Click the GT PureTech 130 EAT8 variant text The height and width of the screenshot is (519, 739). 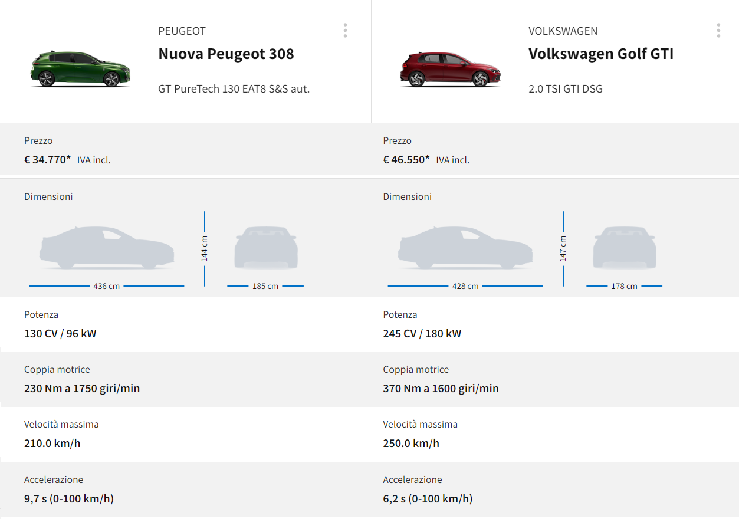click(234, 89)
